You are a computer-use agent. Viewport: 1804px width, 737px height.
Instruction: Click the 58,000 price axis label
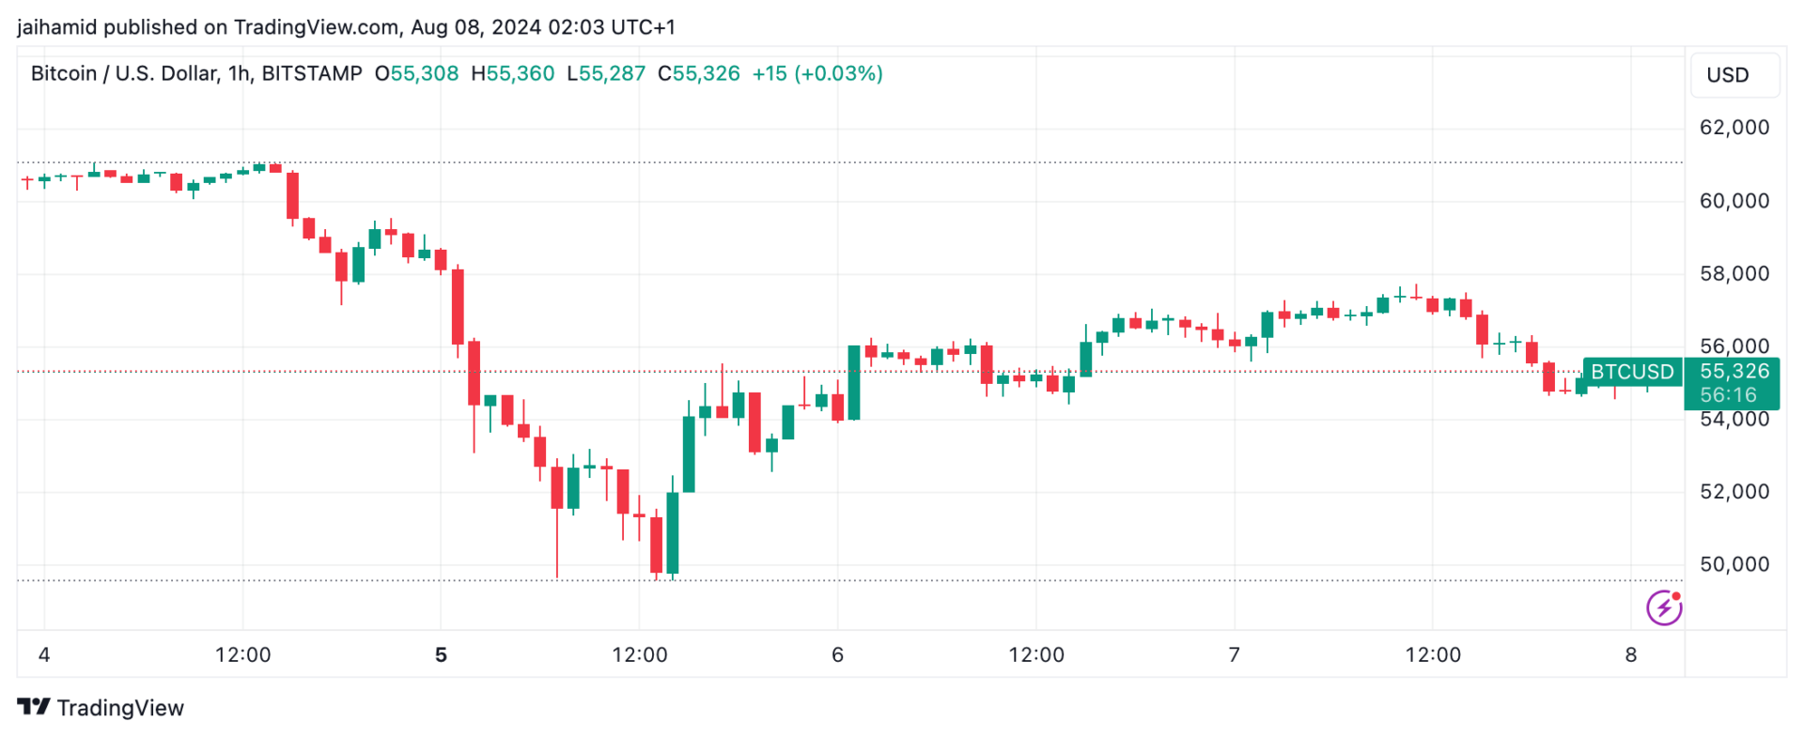click(1734, 274)
